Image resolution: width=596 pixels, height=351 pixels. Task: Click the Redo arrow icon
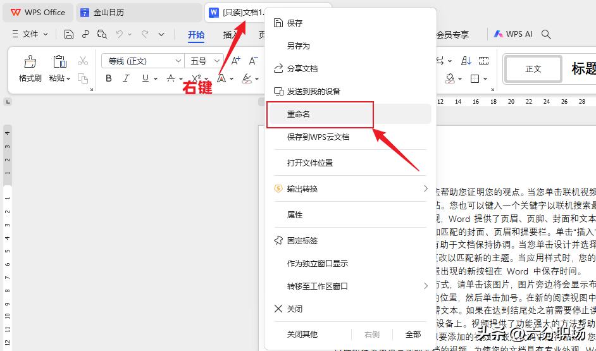(144, 34)
